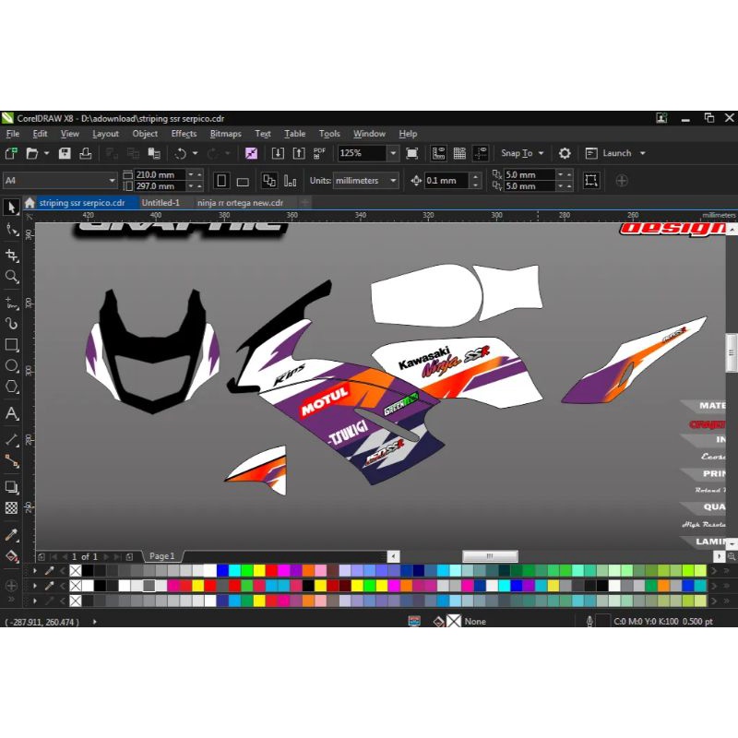Select the Color Eyedropper tool
The image size is (738, 738).
pos(11,535)
